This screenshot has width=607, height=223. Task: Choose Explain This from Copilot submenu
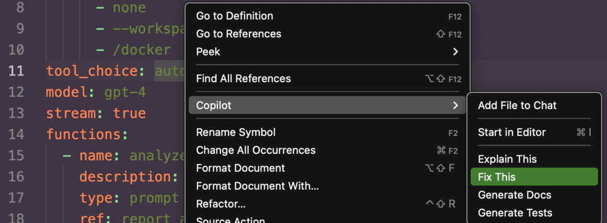tap(507, 159)
